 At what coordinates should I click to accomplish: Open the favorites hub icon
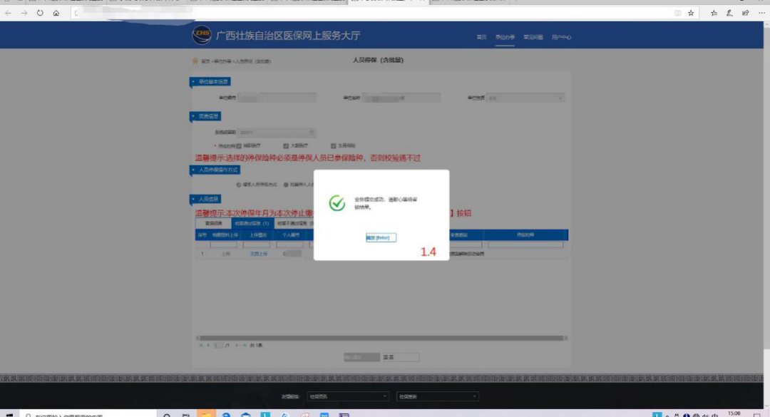click(x=714, y=14)
